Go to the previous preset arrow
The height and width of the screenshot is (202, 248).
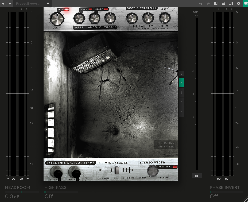[x=3, y=3]
